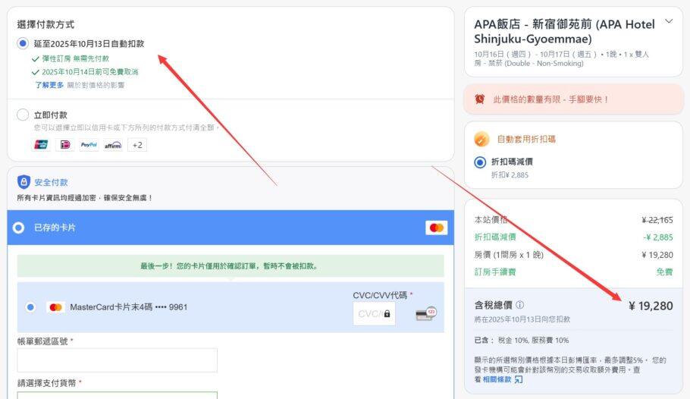Click the PayPal payment icon

[x=89, y=145]
